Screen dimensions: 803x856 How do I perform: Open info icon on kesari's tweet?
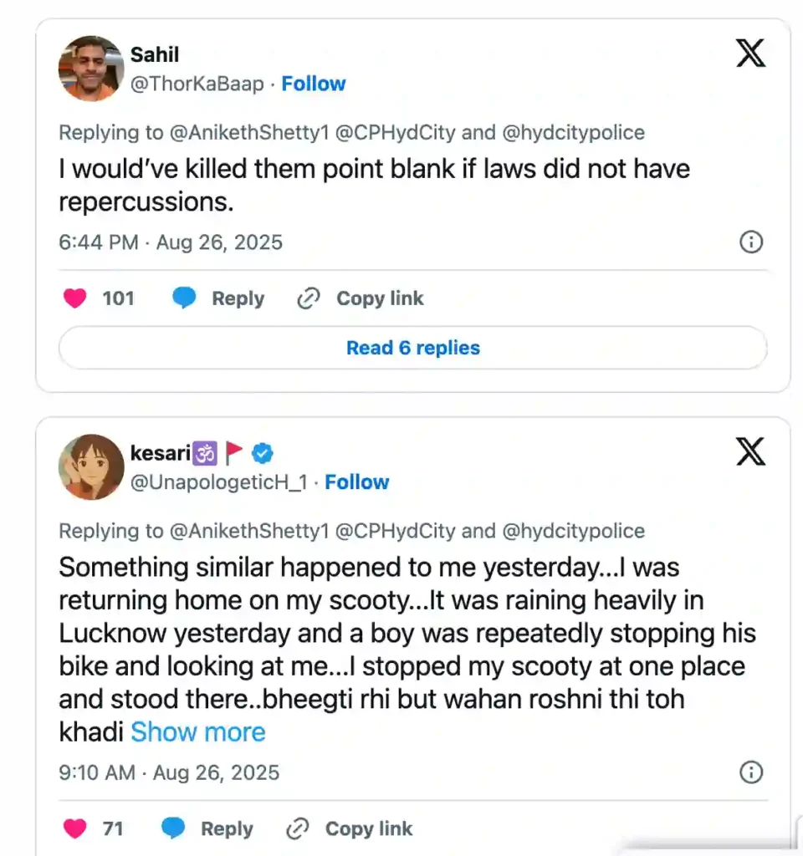coord(751,772)
